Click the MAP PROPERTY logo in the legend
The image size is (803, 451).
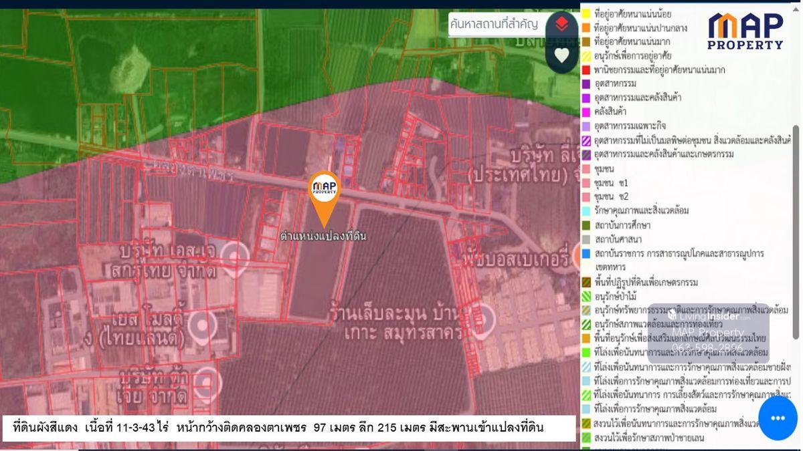[x=745, y=31]
